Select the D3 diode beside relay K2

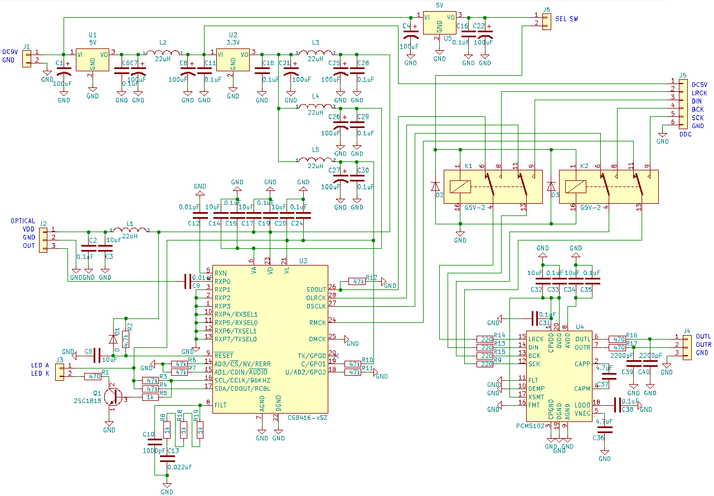pyautogui.click(x=552, y=186)
